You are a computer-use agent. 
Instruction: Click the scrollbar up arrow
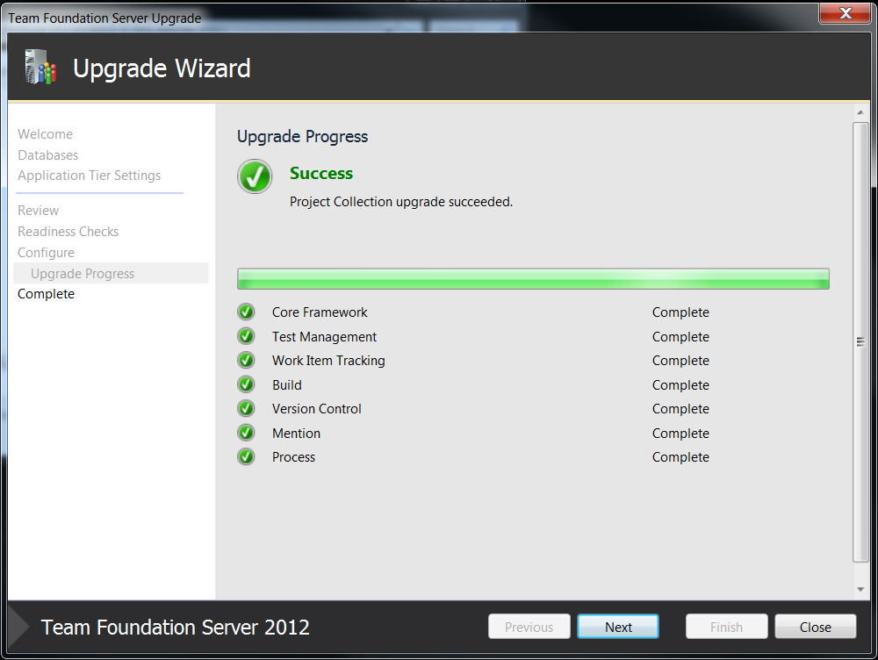click(860, 112)
